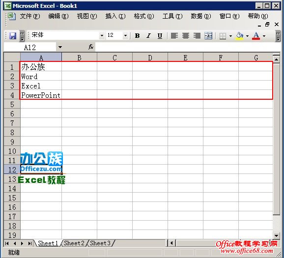Select column D header

pos(150,57)
